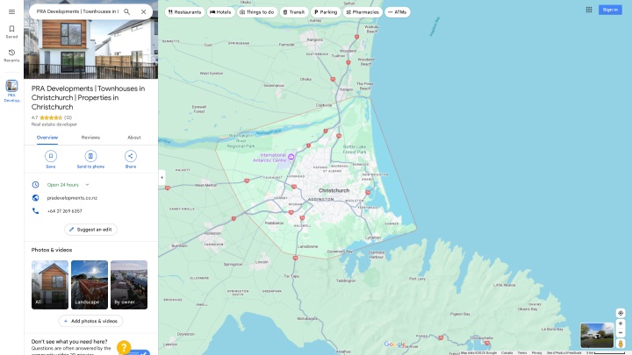Click the review count (10)
Viewport: 632px width, 355px height.
pos(68,118)
